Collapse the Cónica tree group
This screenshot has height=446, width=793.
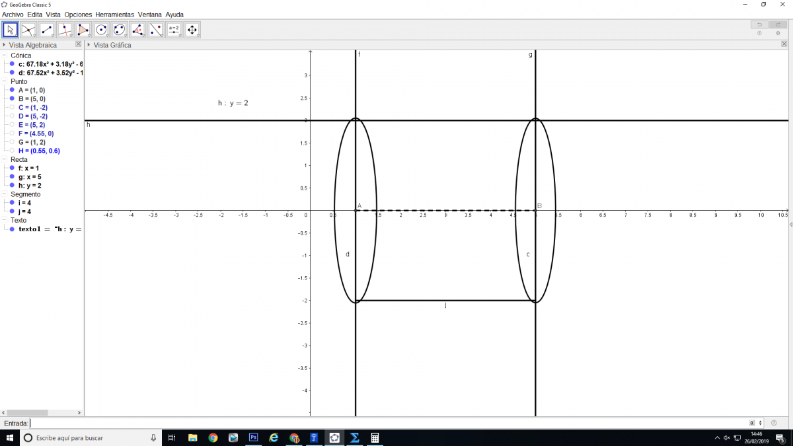coord(5,56)
